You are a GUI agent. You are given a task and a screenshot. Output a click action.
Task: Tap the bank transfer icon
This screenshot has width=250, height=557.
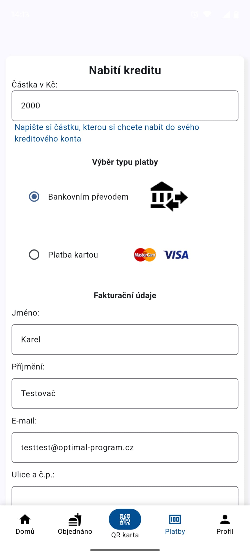pos(169,196)
